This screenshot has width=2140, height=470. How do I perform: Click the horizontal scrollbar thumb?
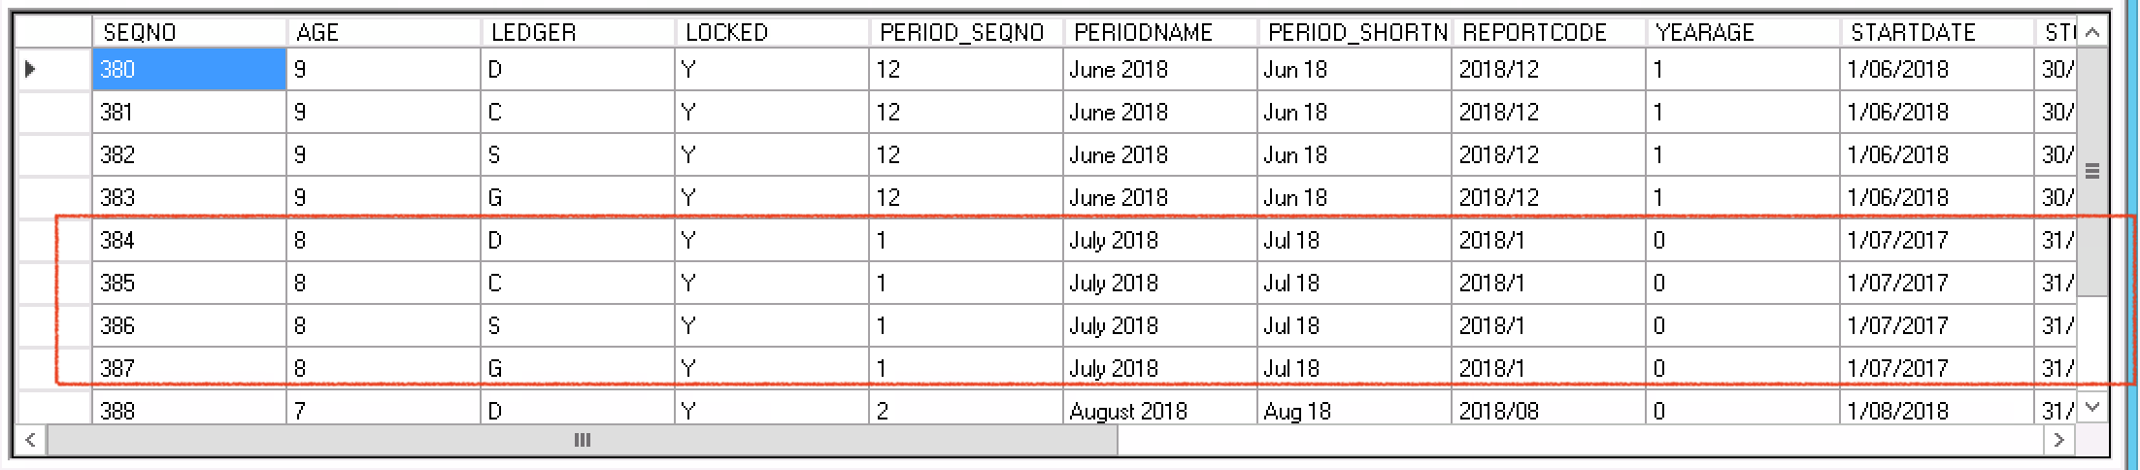coord(583,440)
